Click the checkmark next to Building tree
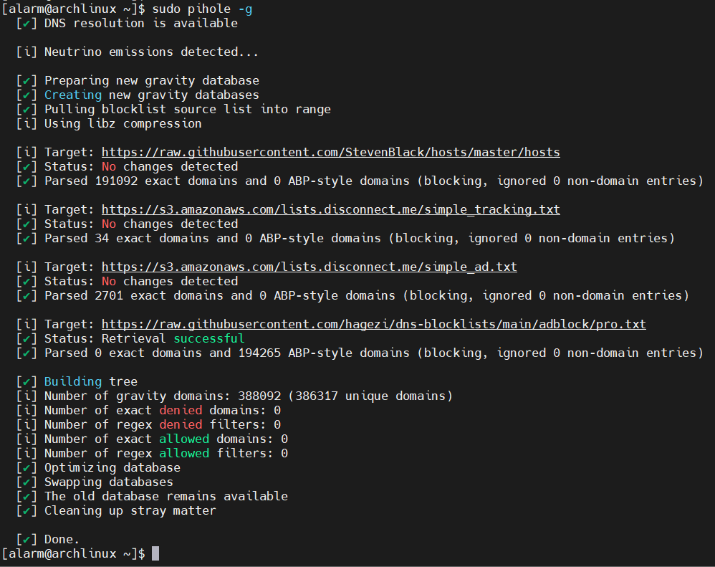This screenshot has height=567, width=715. coord(27,381)
